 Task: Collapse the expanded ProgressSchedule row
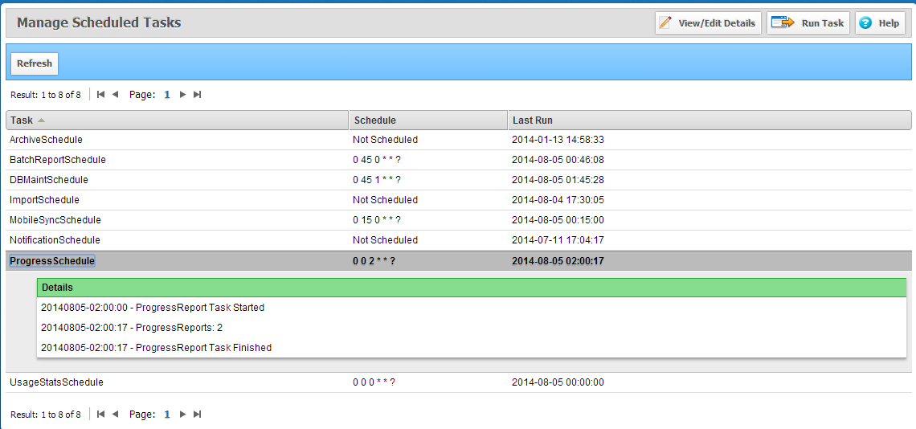[52, 261]
